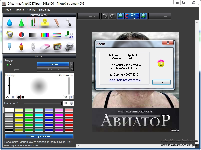This screenshot has width=201, height=150.
Task: Click the canvas vertical scrollbar up arrow
Action: pos(197,22)
